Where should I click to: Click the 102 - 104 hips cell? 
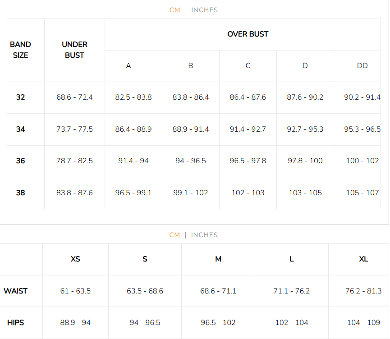click(292, 323)
